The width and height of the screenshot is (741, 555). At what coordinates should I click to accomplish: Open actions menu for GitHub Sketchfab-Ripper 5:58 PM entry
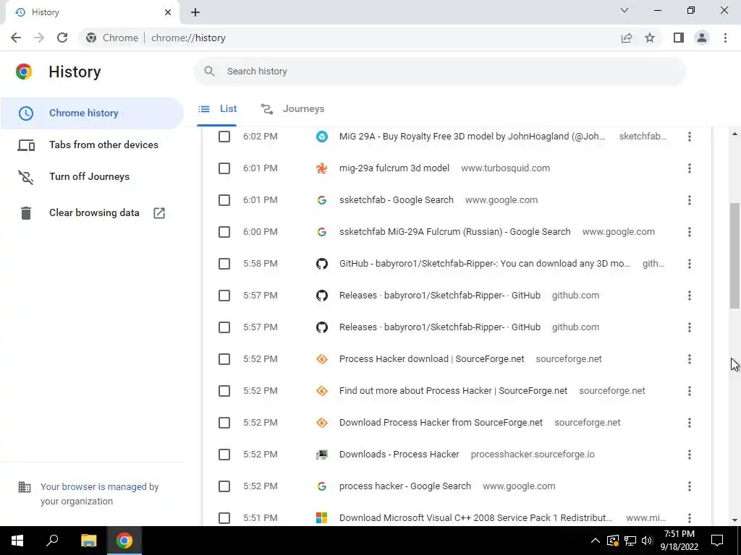[689, 264]
